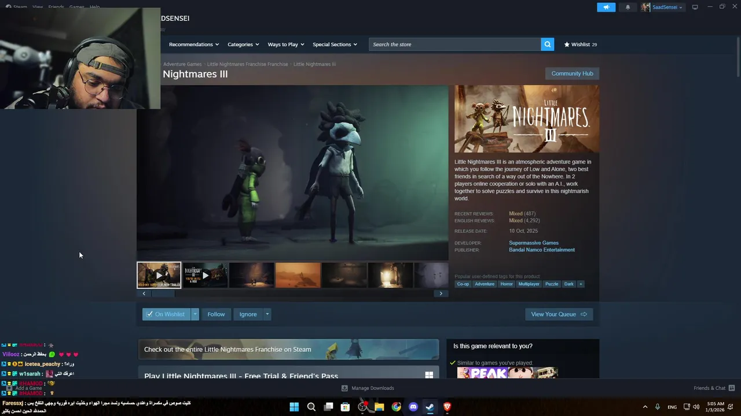741x416 pixels.
Task: Open Windows Start menu
Action: tap(294, 407)
